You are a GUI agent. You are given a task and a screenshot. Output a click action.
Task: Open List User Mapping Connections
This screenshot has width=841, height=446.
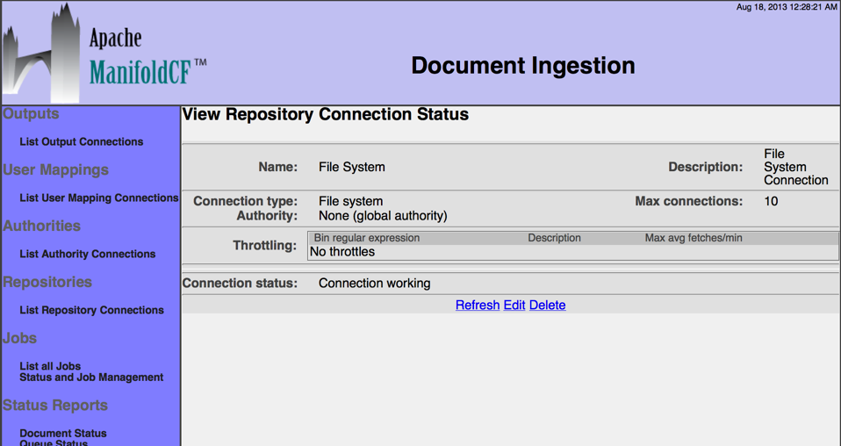[98, 198]
